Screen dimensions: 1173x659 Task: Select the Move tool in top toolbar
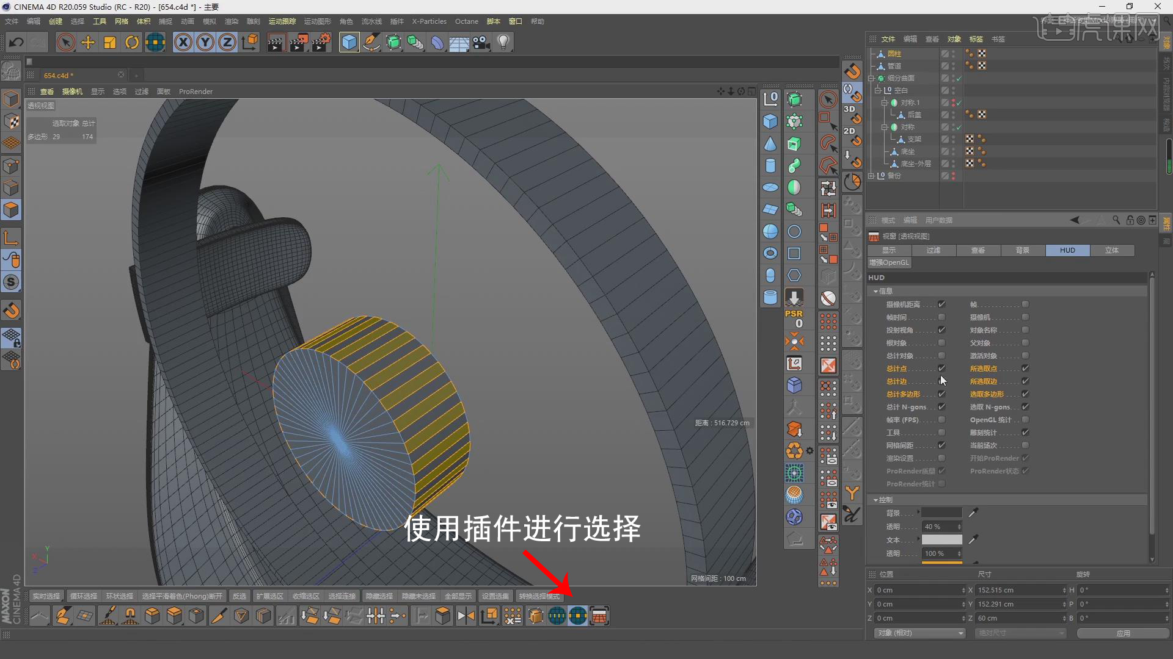(87, 42)
